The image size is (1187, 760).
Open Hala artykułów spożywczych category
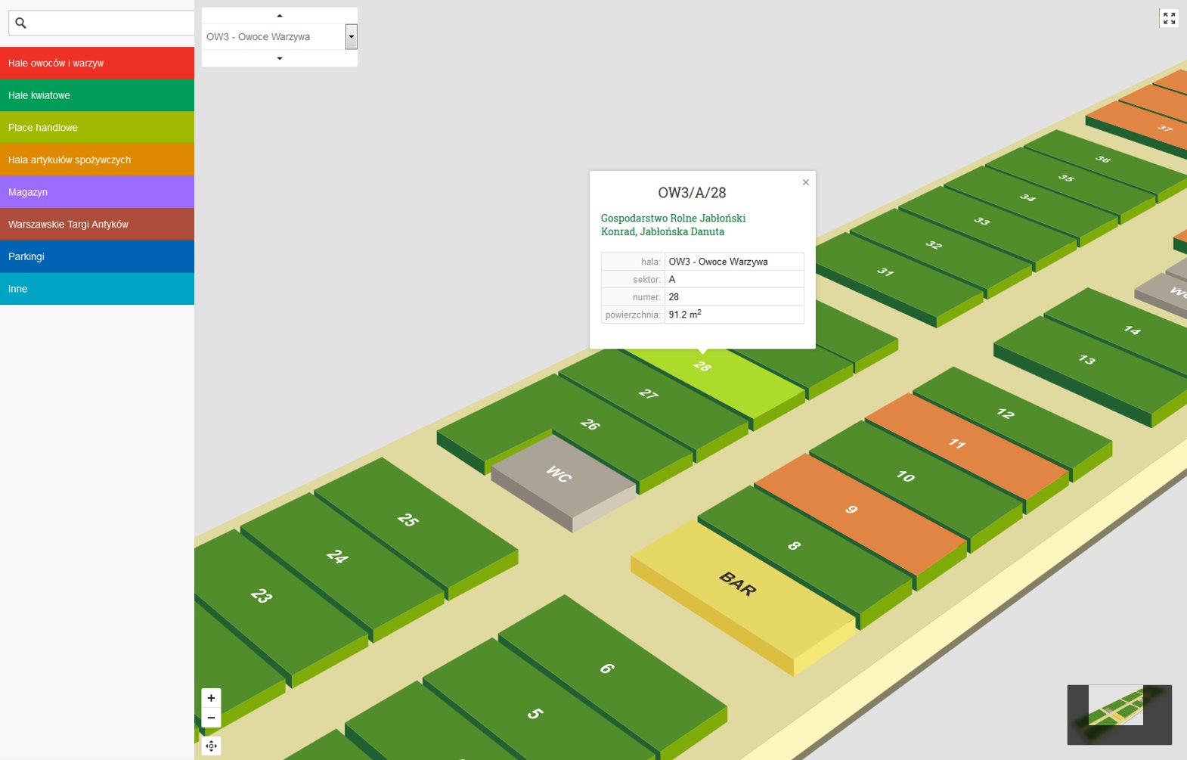97,160
